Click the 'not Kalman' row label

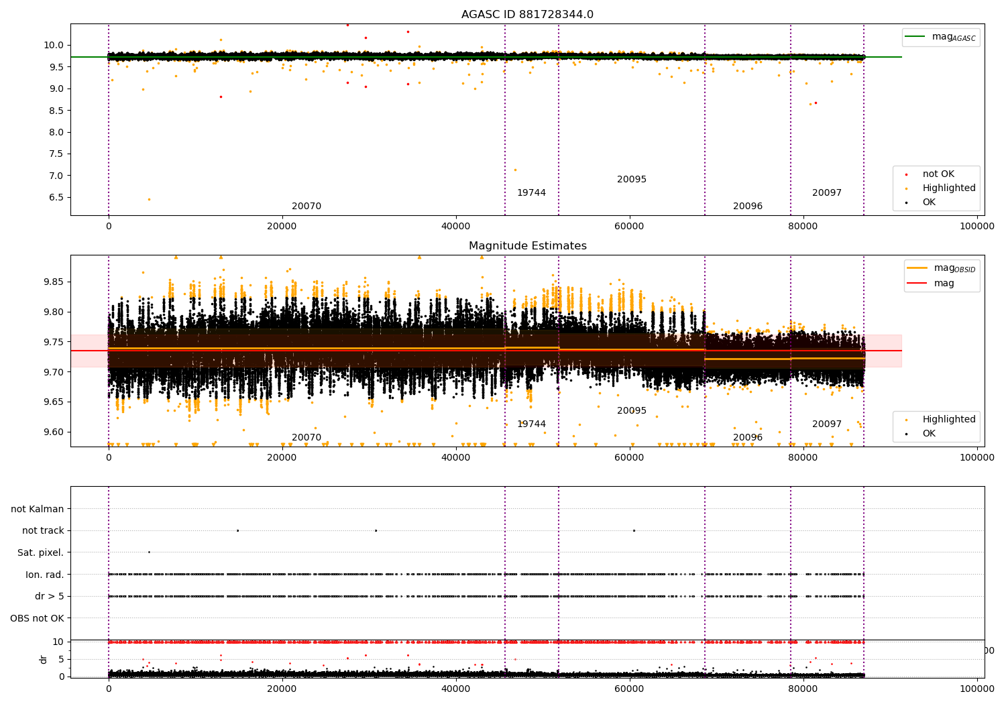pos(38,509)
